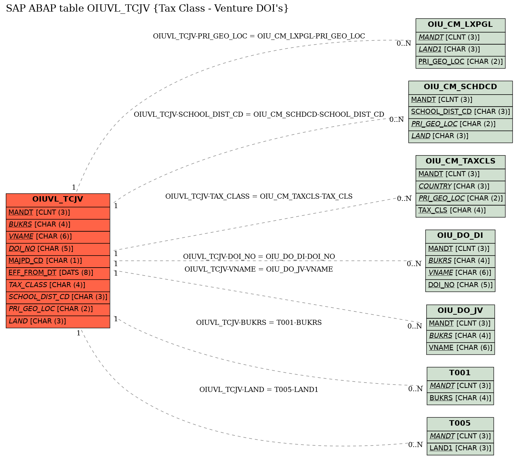
Task: Click 0..N cardinality beside OIU_CM_TAXCLS
Action: pos(404,199)
